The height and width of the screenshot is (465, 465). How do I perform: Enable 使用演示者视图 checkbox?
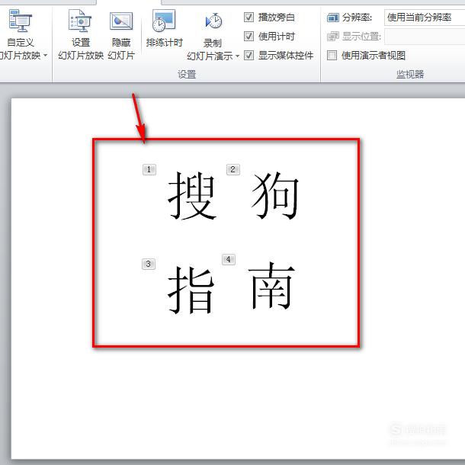[x=332, y=56]
